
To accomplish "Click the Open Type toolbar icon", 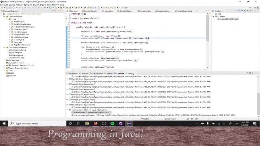I will tap(76, 8).
